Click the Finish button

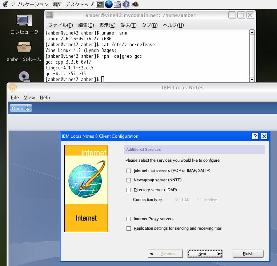pos(248,254)
